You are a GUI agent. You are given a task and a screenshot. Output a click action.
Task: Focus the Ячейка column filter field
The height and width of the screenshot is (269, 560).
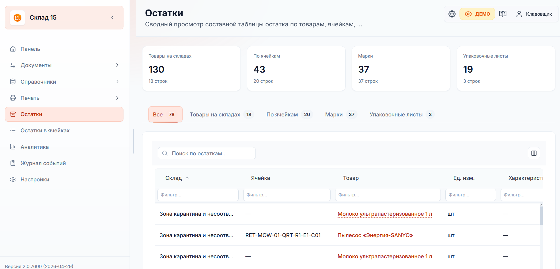pos(287,195)
